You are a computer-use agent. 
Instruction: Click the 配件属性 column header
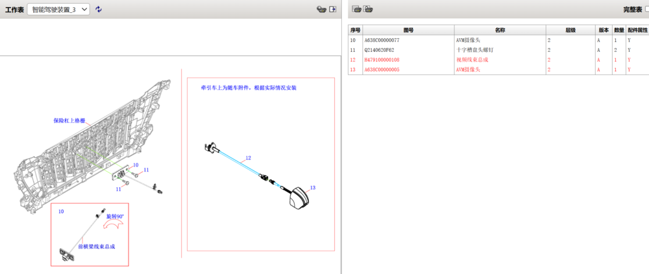[637, 30]
